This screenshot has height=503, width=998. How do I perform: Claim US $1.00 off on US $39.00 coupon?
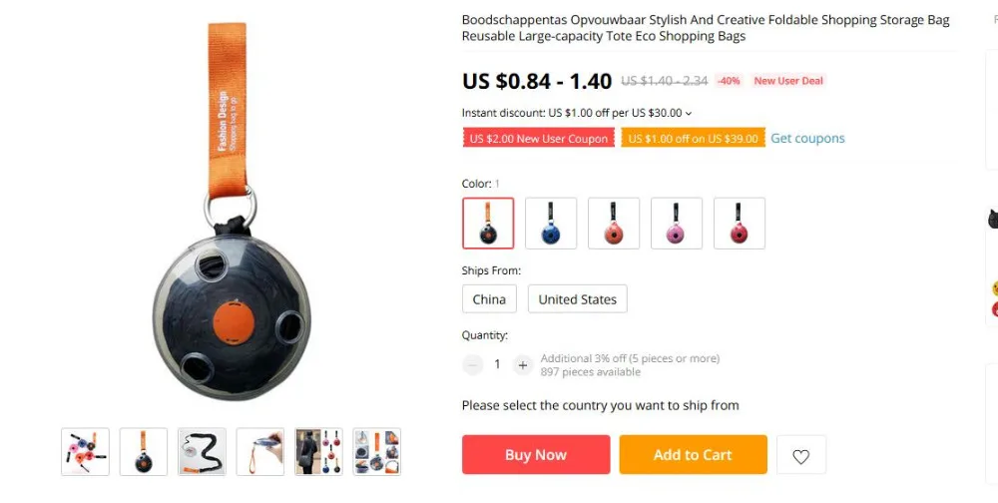coord(694,138)
